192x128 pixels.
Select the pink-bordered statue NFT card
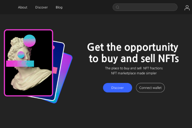pos(29,63)
